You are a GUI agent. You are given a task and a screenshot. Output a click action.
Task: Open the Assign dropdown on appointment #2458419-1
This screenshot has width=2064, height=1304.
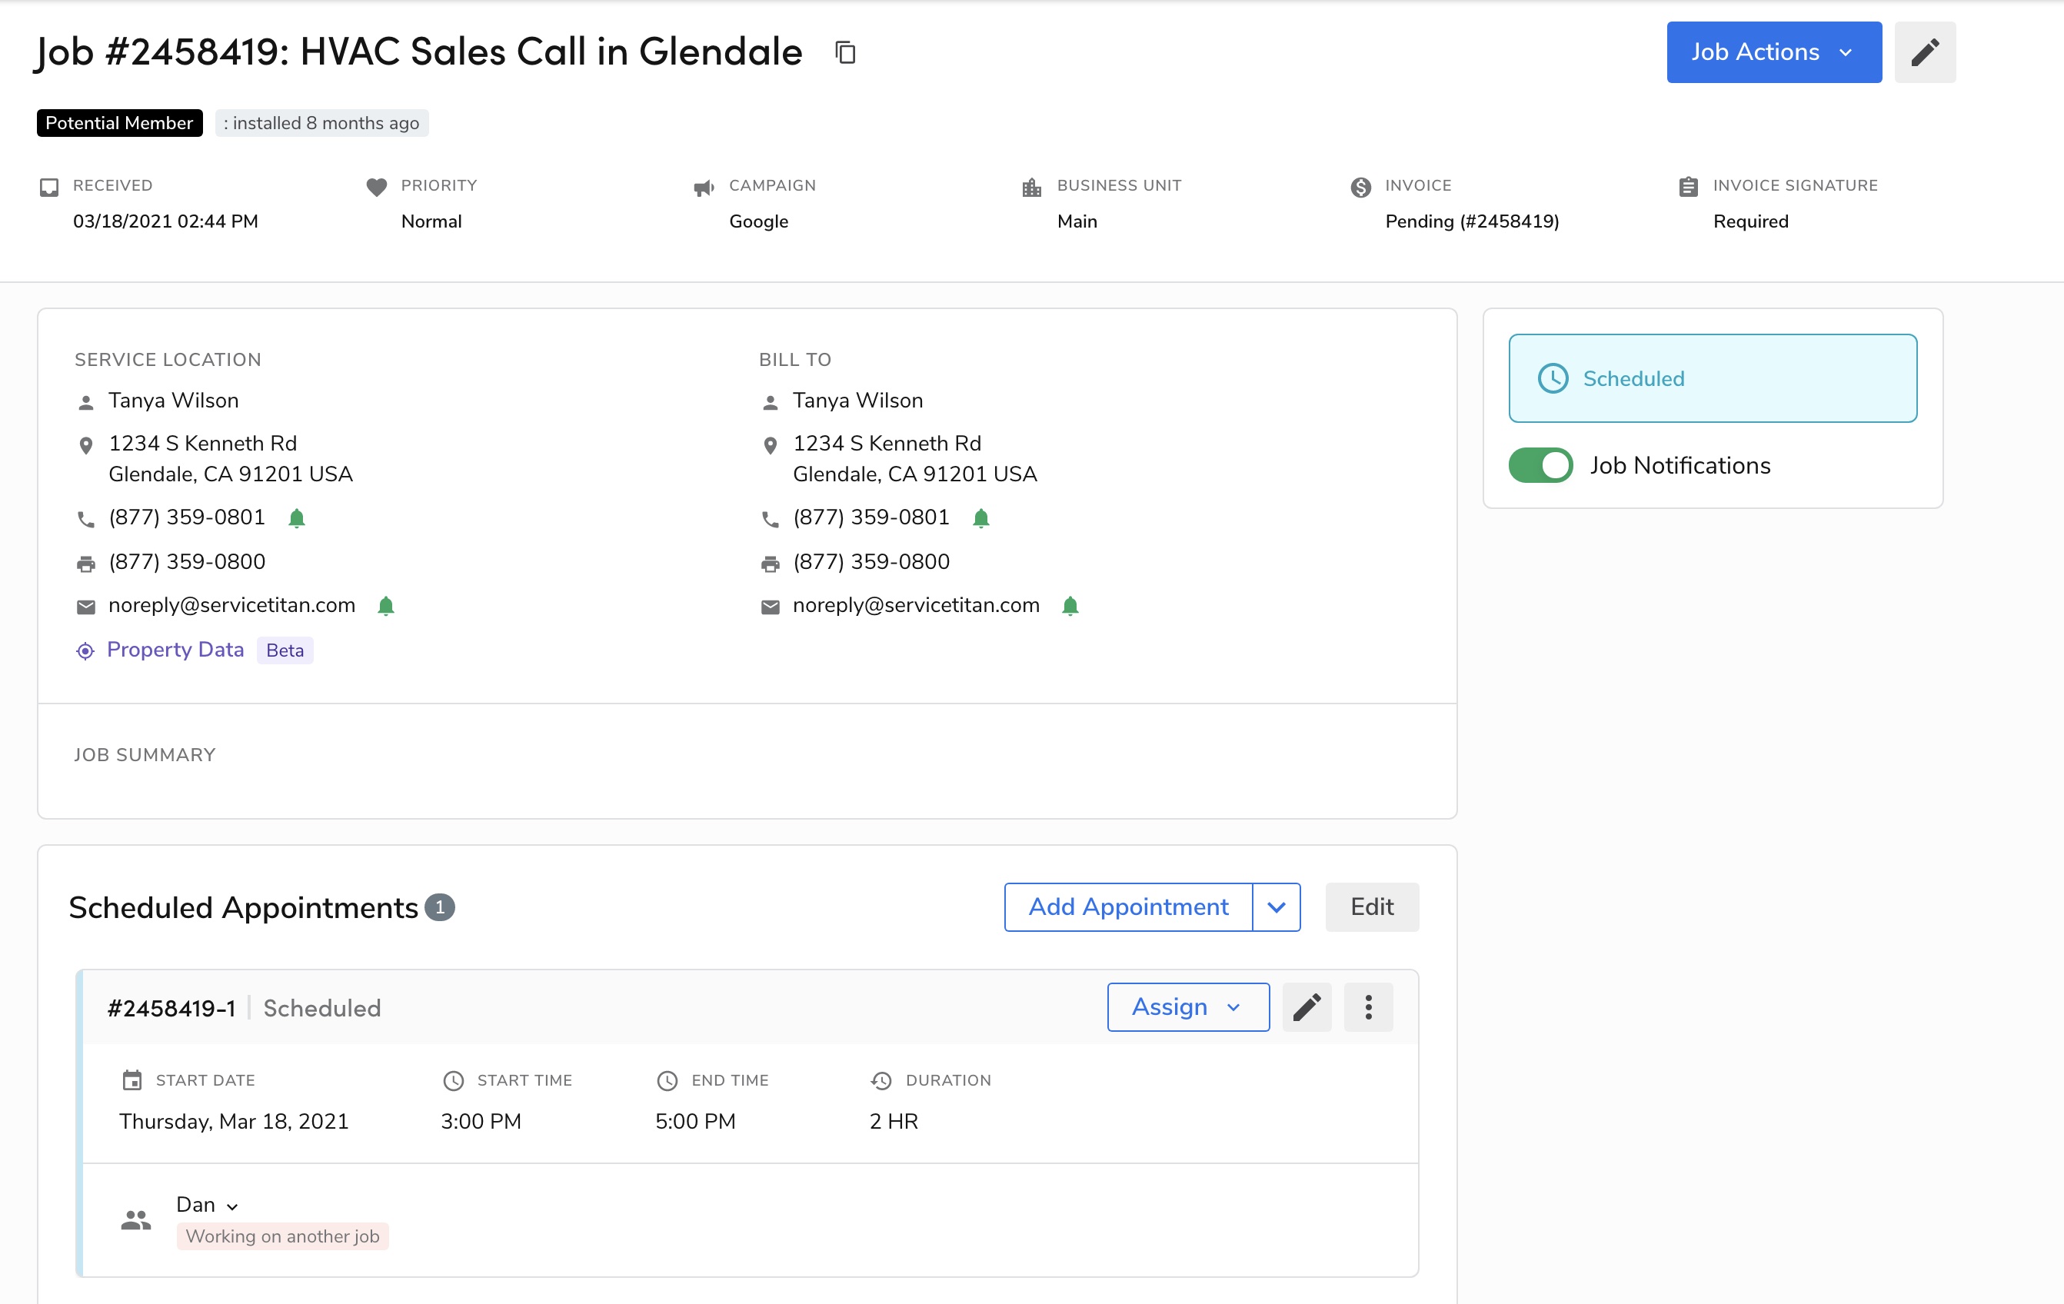click(x=1188, y=1006)
